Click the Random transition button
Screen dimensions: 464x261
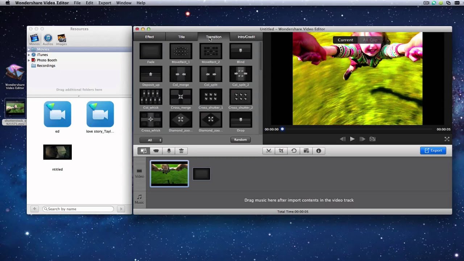(240, 140)
